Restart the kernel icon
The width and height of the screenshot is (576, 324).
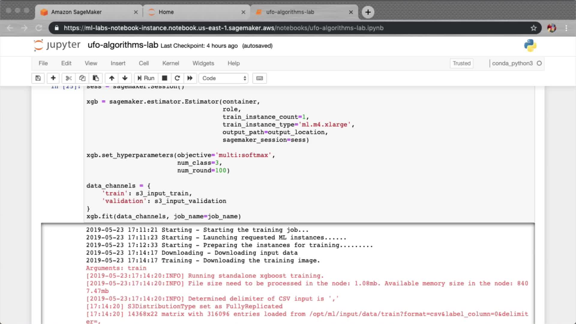pyautogui.click(x=177, y=78)
